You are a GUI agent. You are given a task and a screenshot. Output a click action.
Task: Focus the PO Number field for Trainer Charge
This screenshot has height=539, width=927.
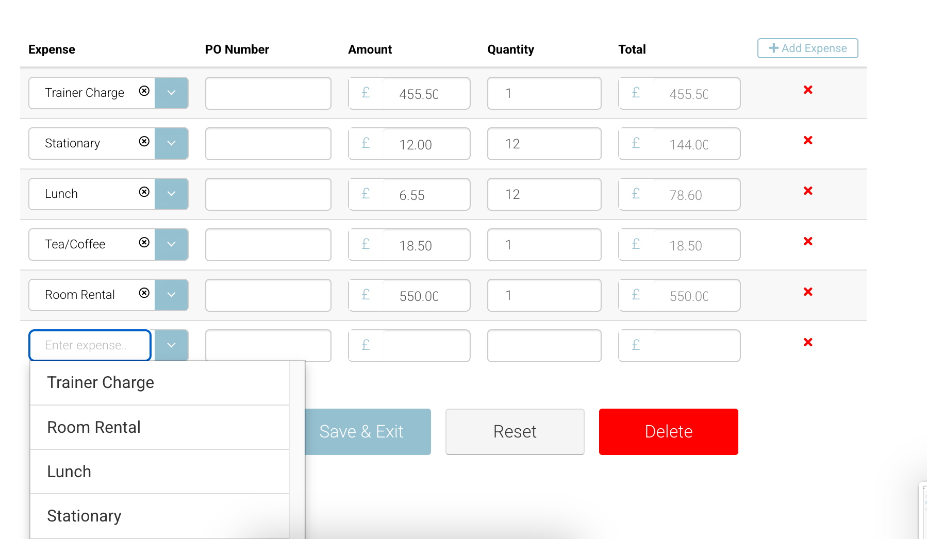pos(268,93)
